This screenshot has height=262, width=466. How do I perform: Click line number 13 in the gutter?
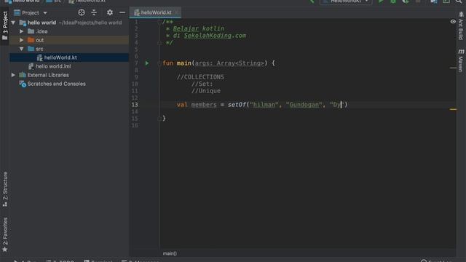[x=135, y=105]
